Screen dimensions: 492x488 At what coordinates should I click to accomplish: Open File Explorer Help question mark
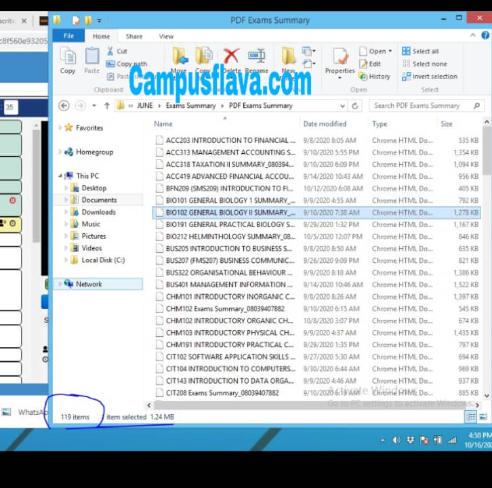pyautogui.click(x=485, y=35)
